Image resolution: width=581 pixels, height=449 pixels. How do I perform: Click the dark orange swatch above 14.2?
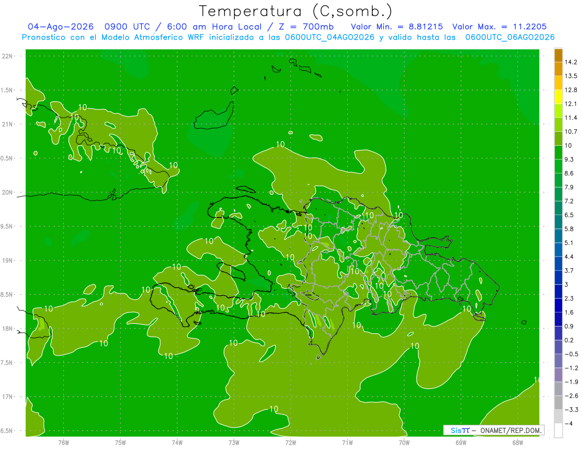coord(558,56)
